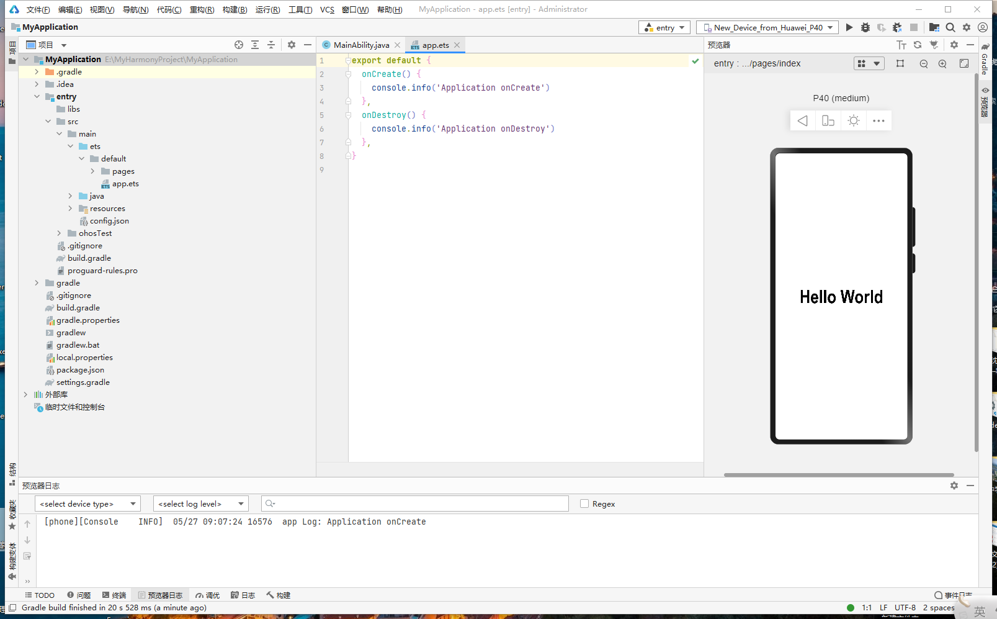
Task: Open previewer panel settings gear
Action: 954,45
